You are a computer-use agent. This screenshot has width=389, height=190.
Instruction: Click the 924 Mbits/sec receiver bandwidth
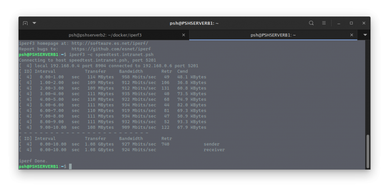(x=139, y=150)
